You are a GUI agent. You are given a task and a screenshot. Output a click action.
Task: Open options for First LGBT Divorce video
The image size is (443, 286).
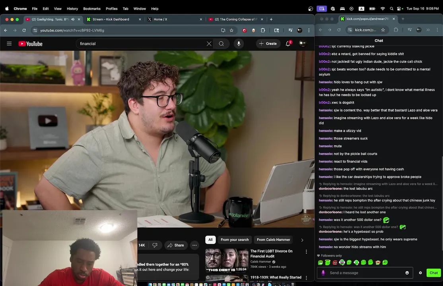[x=306, y=251]
